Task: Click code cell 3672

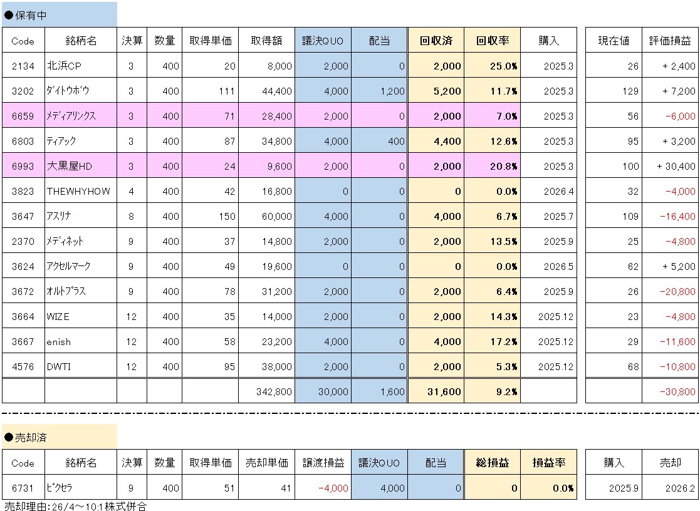Action: pyautogui.click(x=23, y=291)
